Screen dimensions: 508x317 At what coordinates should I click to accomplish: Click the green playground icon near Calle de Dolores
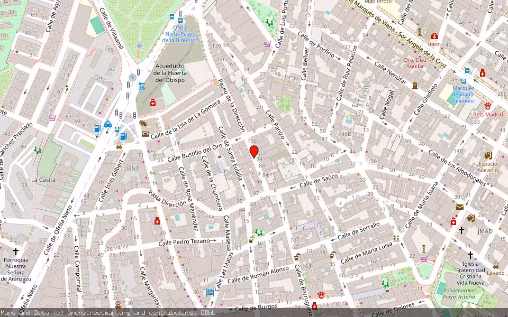(385, 284)
